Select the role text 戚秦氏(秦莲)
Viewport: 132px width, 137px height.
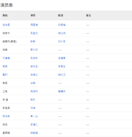click(x=10, y=41)
